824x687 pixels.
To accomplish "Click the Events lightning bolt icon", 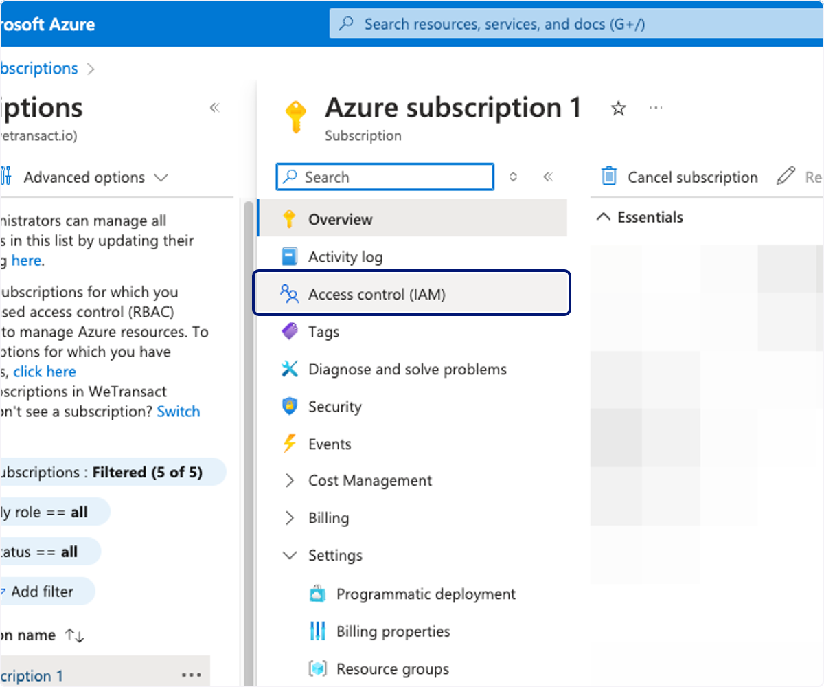I will (290, 444).
